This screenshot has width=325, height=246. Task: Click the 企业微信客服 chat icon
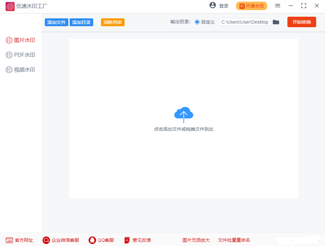click(46, 240)
